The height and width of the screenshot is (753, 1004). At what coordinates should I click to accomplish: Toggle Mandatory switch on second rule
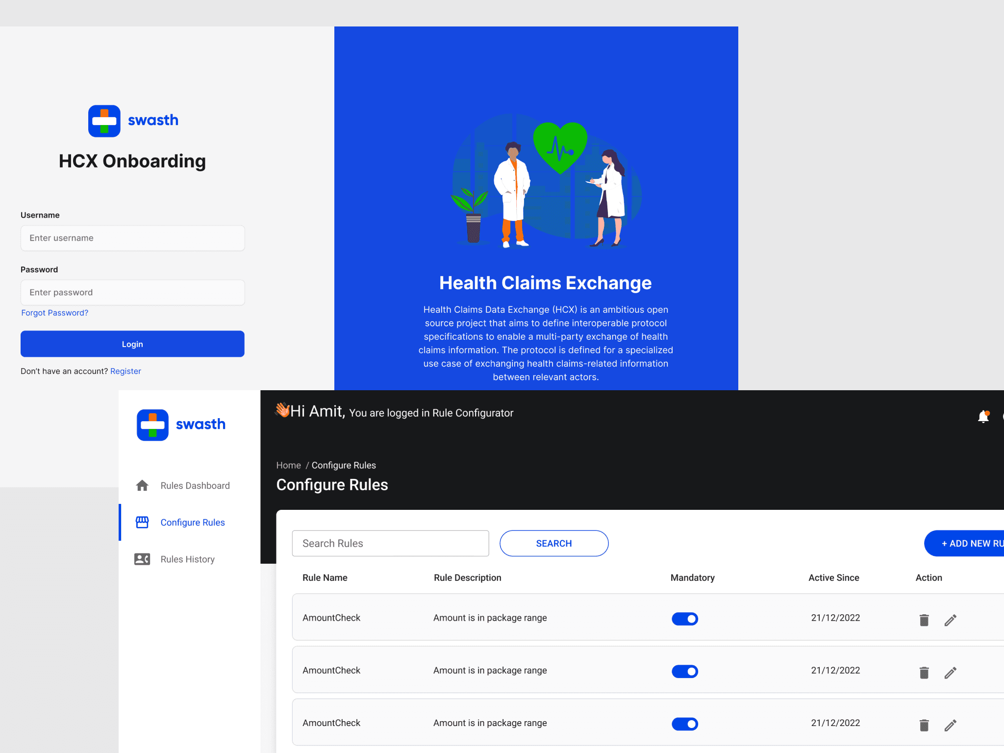click(x=685, y=671)
